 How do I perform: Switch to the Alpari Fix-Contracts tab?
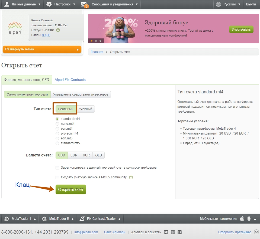(x=70, y=80)
